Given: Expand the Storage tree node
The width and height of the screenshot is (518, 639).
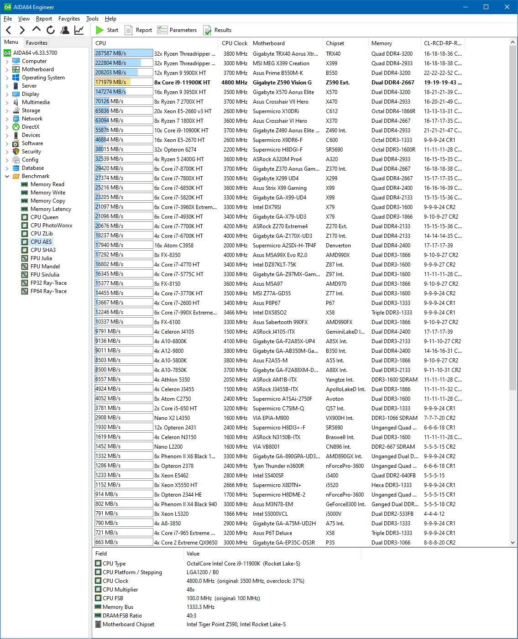Looking at the screenshot, I should (x=7, y=110).
